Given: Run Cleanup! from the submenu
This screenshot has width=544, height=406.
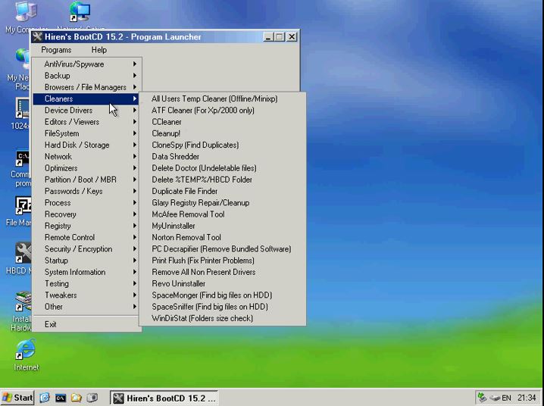Looking at the screenshot, I should click(223, 133).
